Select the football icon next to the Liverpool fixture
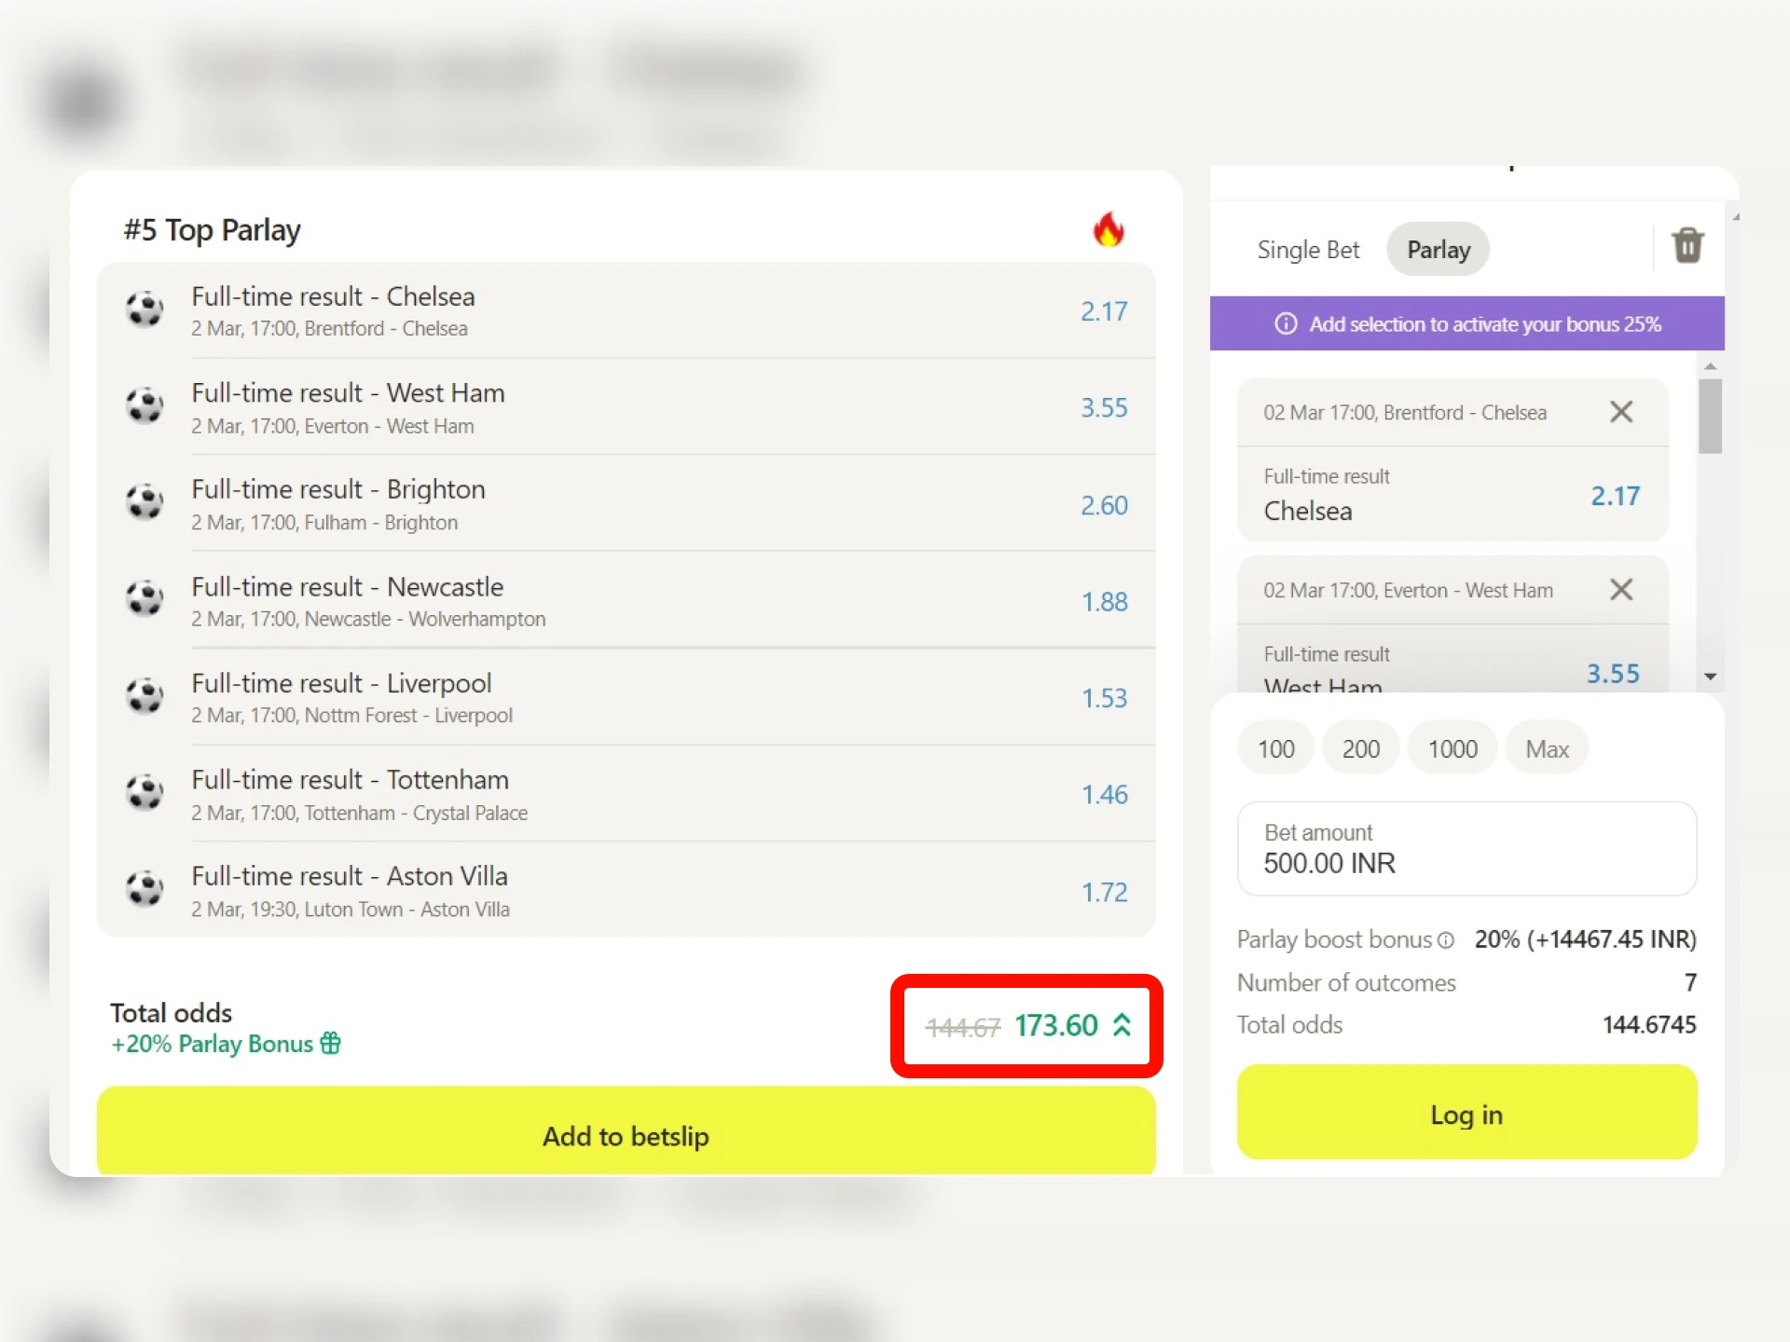 point(145,696)
